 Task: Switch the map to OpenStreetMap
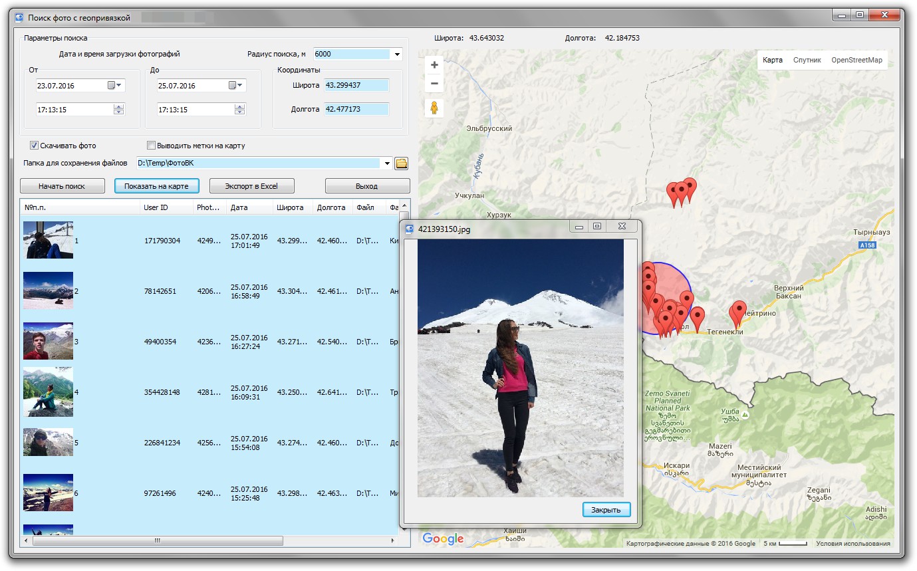856,60
